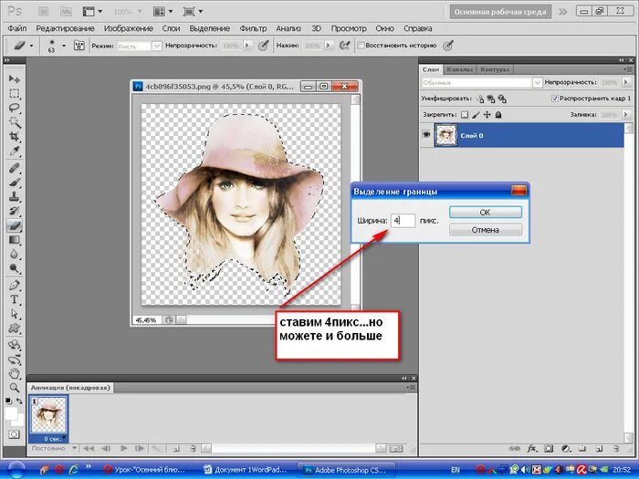
Task: Select the Eraser tool in toolbox
Action: [x=15, y=225]
